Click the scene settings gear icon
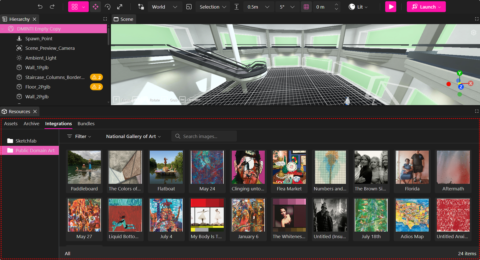The image size is (480, 260). tap(473, 32)
